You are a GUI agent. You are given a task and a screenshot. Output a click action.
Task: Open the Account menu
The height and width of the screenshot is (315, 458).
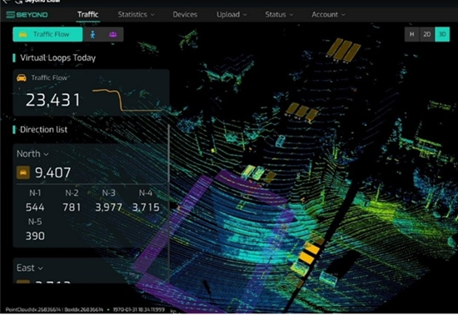328,15
